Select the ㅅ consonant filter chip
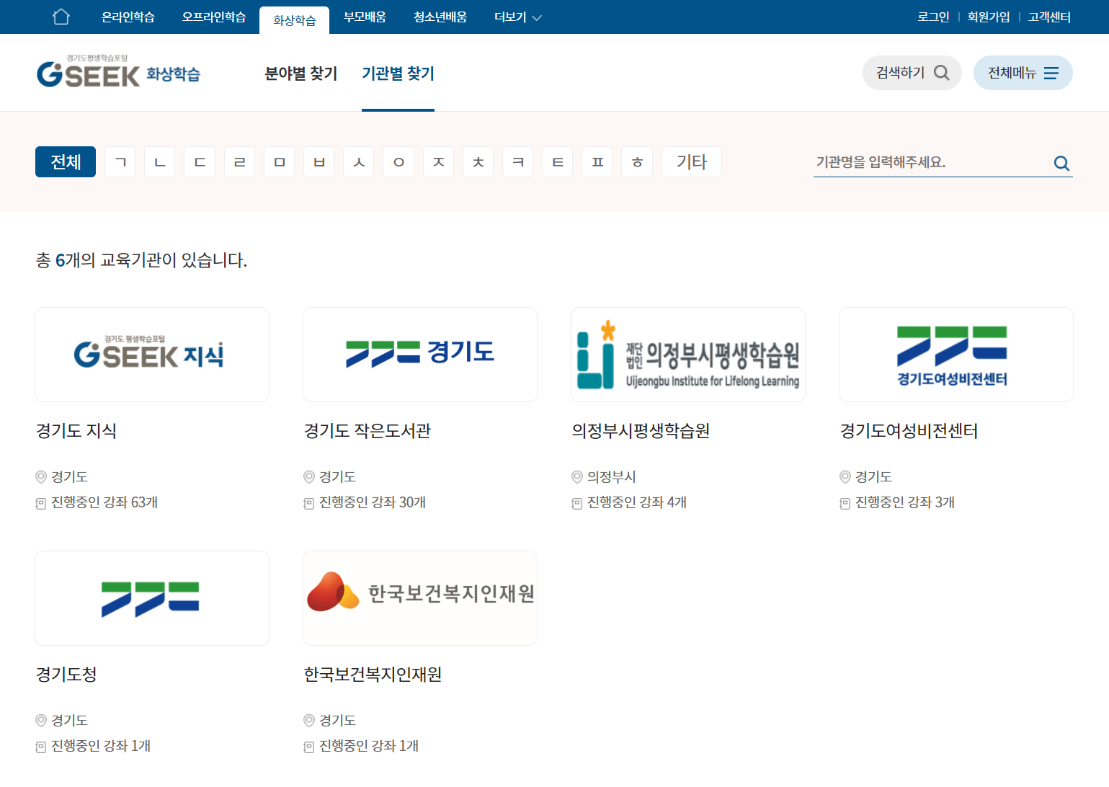 point(358,161)
